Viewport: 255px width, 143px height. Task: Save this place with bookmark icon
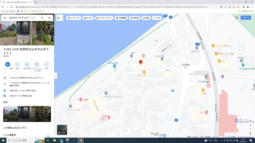tap(18, 65)
